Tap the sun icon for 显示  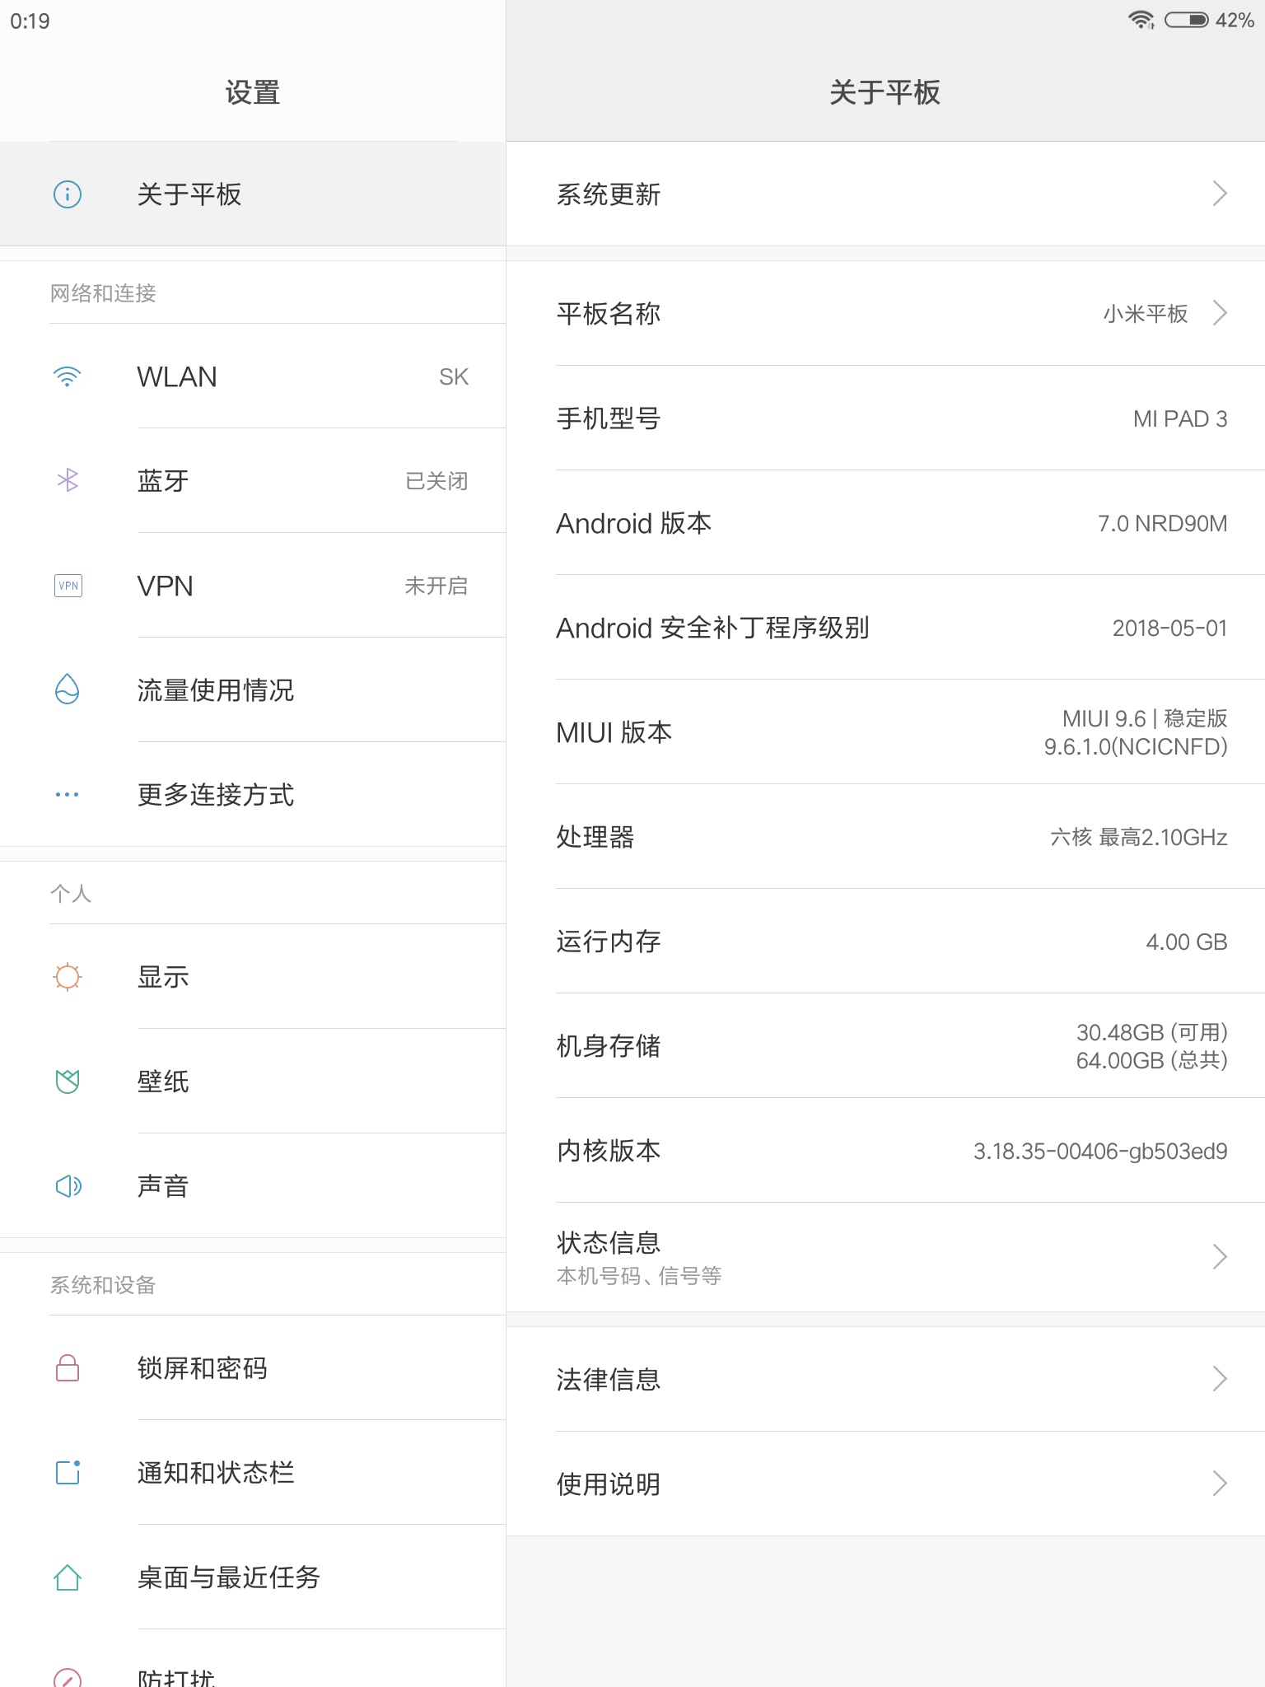(x=68, y=977)
